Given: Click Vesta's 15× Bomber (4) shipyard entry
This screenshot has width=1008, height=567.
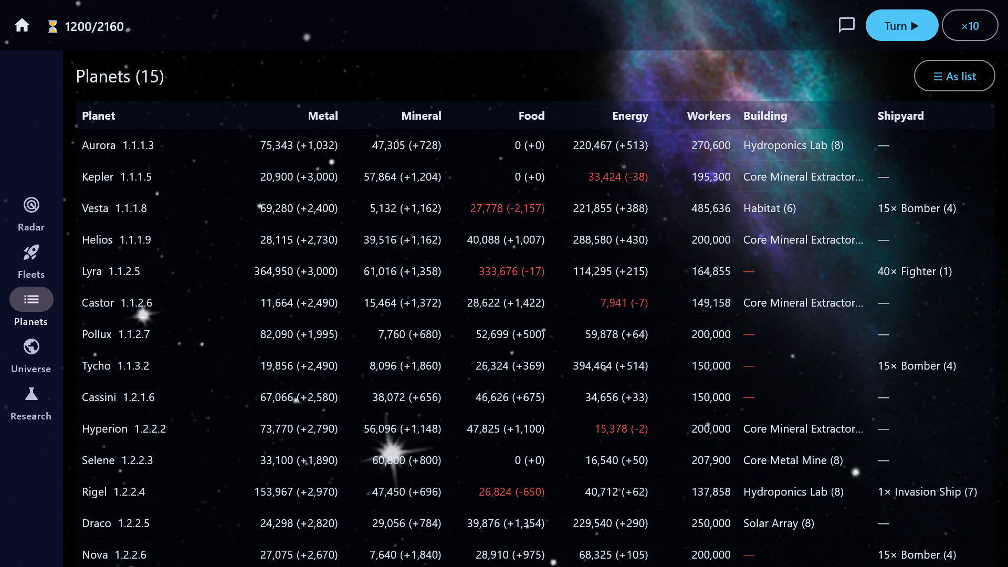Looking at the screenshot, I should 917,208.
